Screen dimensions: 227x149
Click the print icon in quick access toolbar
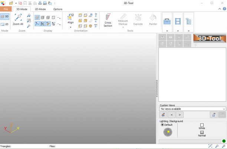(40, 3)
